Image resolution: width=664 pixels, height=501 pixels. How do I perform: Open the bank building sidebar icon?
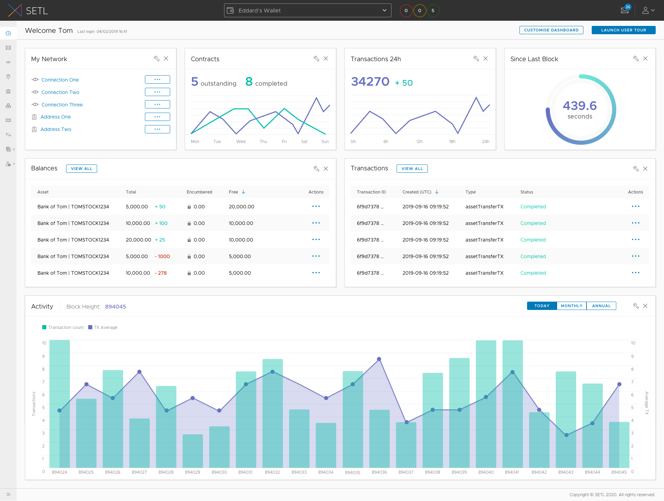(8, 91)
